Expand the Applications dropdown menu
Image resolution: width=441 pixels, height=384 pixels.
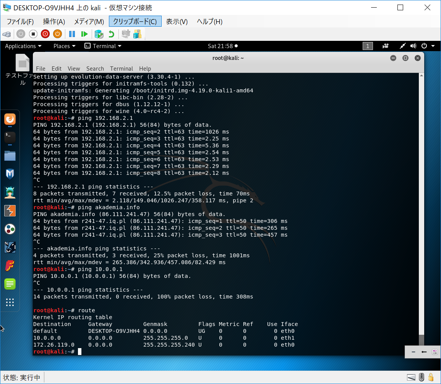[23, 46]
